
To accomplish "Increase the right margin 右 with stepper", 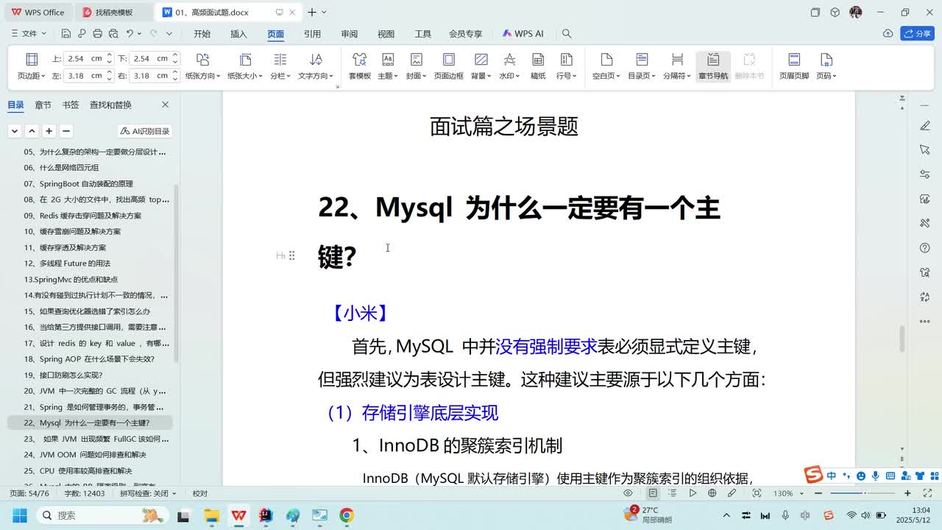I will pyautogui.click(x=174, y=72).
